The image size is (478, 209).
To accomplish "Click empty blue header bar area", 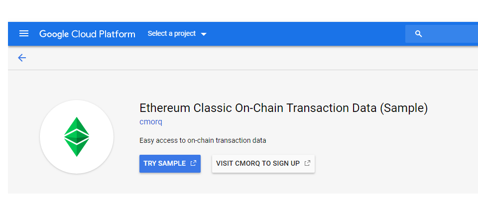I will pos(305,34).
